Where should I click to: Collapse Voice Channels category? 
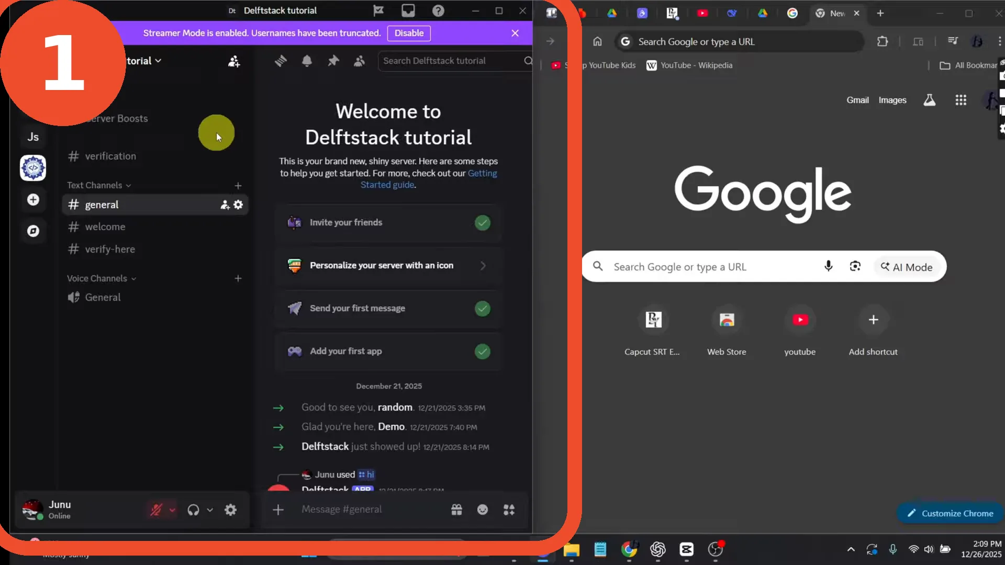coord(101,278)
